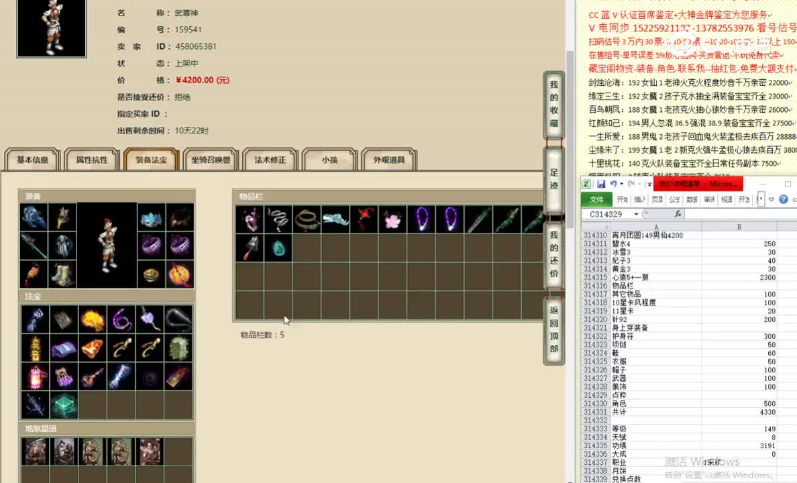Open the Excel 文件 menu
Image resolution: width=797 pixels, height=483 pixels.
click(x=596, y=199)
